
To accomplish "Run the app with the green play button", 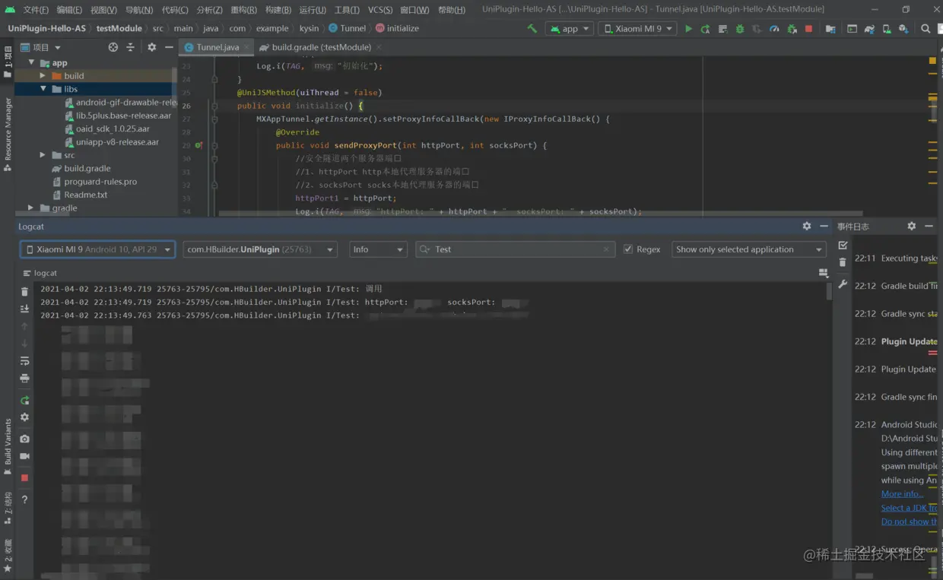I will click(688, 28).
